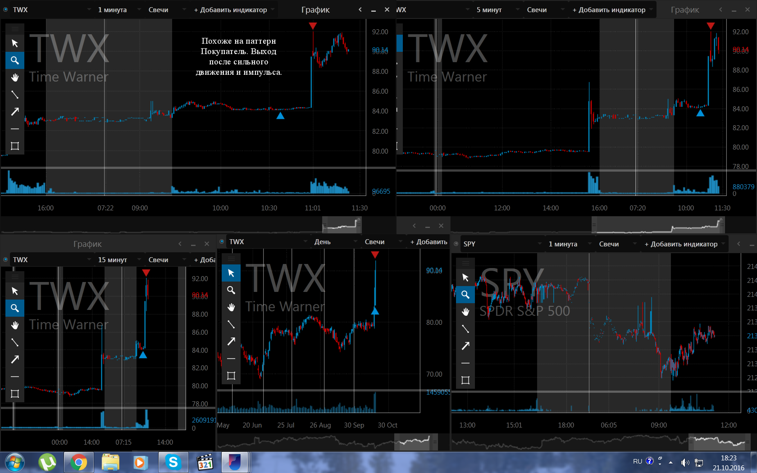Select the hand tool in the TWX 15 минут chart
The image size is (757, 473).
[x=15, y=325]
